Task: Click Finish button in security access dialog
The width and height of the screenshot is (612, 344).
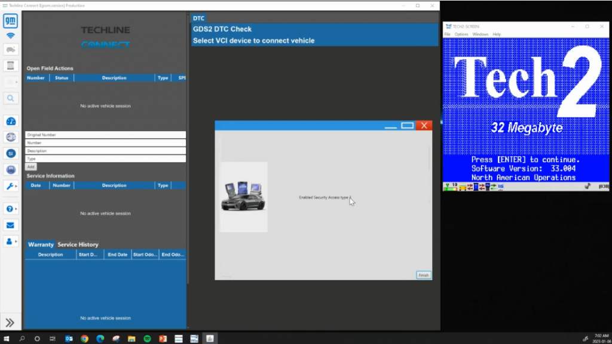Action: coord(424,275)
